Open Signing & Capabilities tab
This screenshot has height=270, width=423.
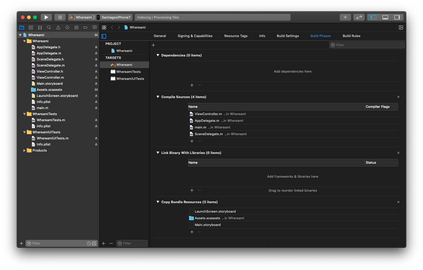pos(195,36)
